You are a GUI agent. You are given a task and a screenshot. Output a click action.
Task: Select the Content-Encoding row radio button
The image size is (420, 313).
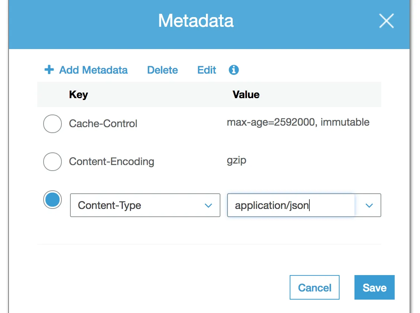pos(52,162)
